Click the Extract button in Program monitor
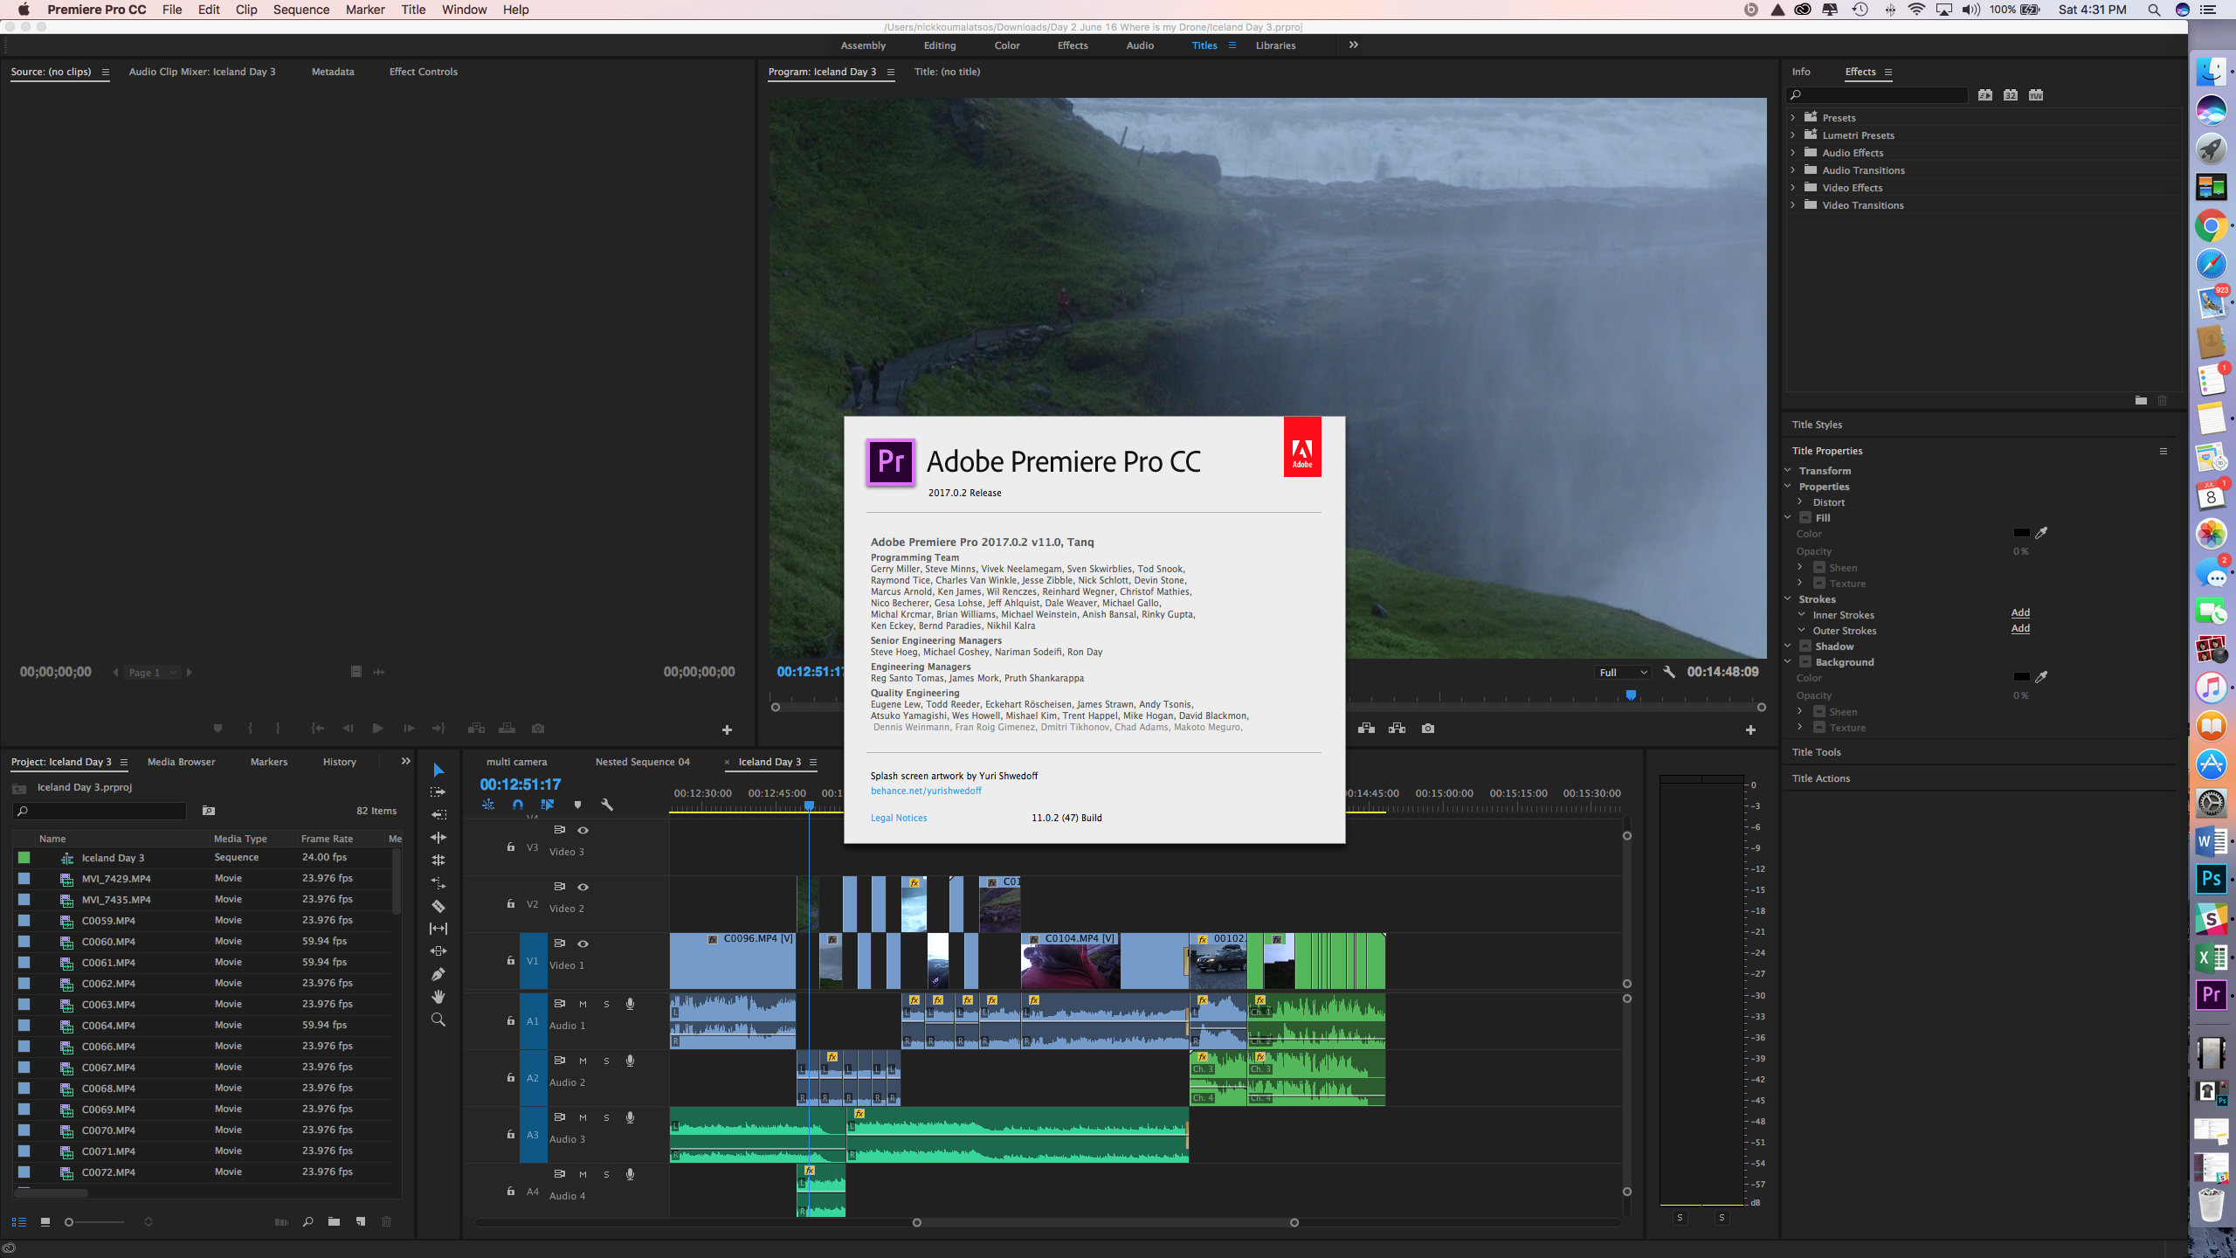 pos(1397,729)
